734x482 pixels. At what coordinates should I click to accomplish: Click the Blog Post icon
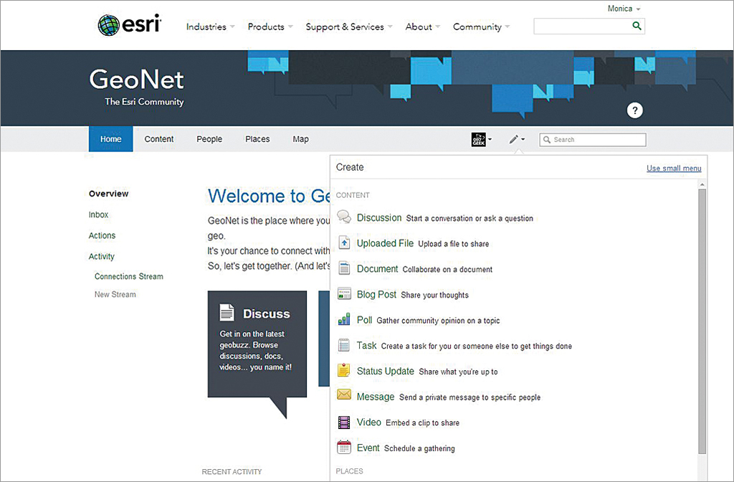point(344,293)
